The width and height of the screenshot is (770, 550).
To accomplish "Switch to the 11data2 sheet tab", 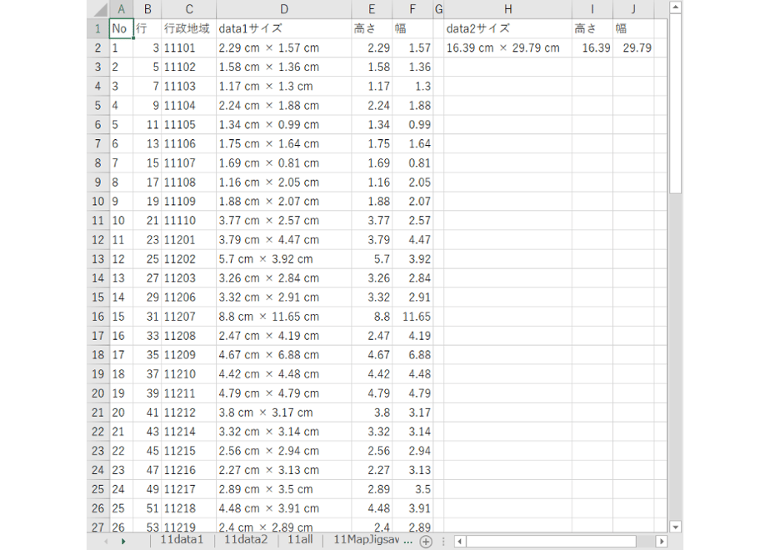I will pyautogui.click(x=246, y=540).
